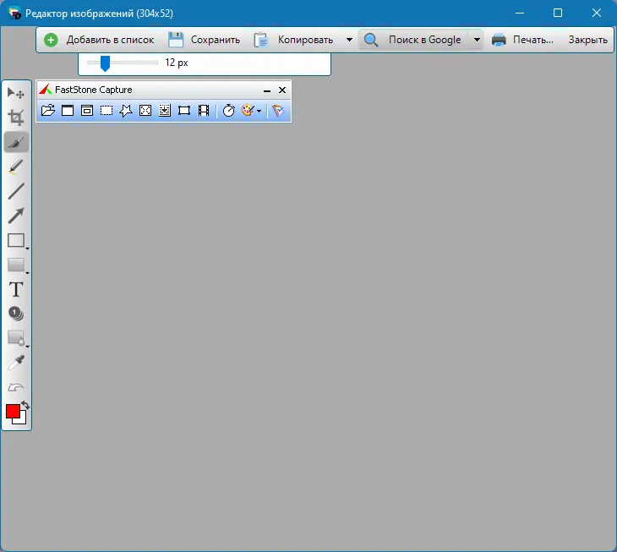Swap foreground and background colors
617x552 pixels.
[25, 404]
